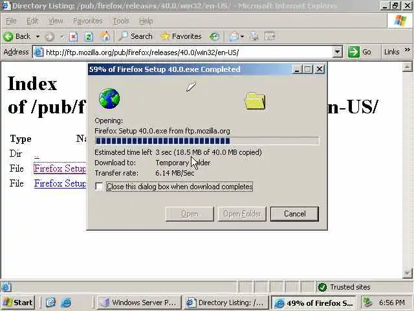414x311 pixels.
Task: Click the 'Temporary Folder' download location text
Action: pyautogui.click(x=183, y=163)
